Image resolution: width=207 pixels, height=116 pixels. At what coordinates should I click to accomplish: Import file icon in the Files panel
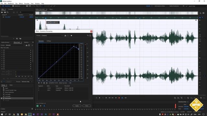tap(5, 12)
